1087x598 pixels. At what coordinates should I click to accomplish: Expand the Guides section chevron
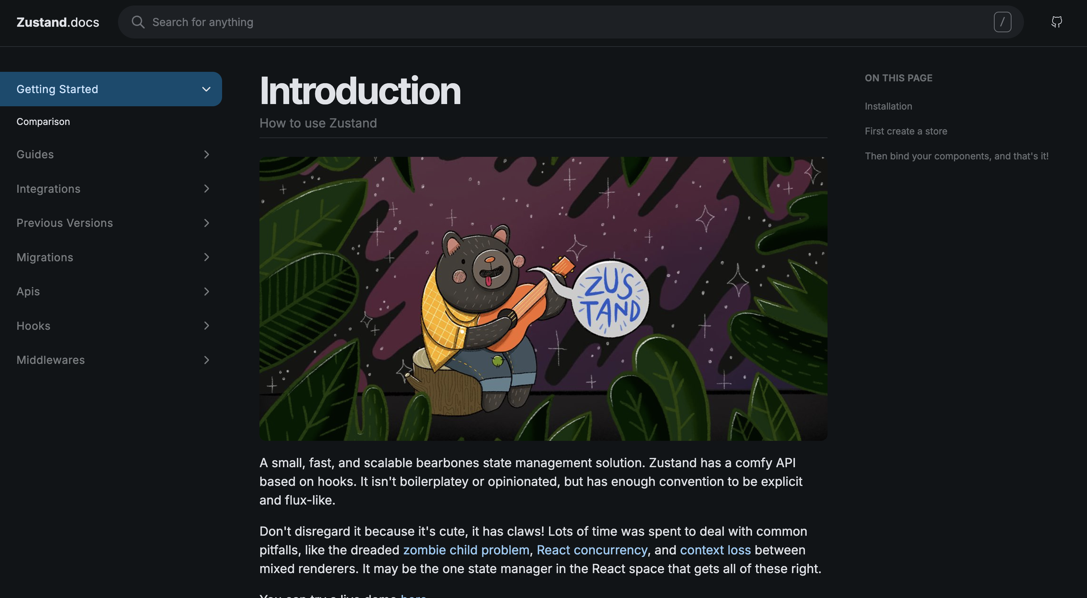[x=206, y=155]
